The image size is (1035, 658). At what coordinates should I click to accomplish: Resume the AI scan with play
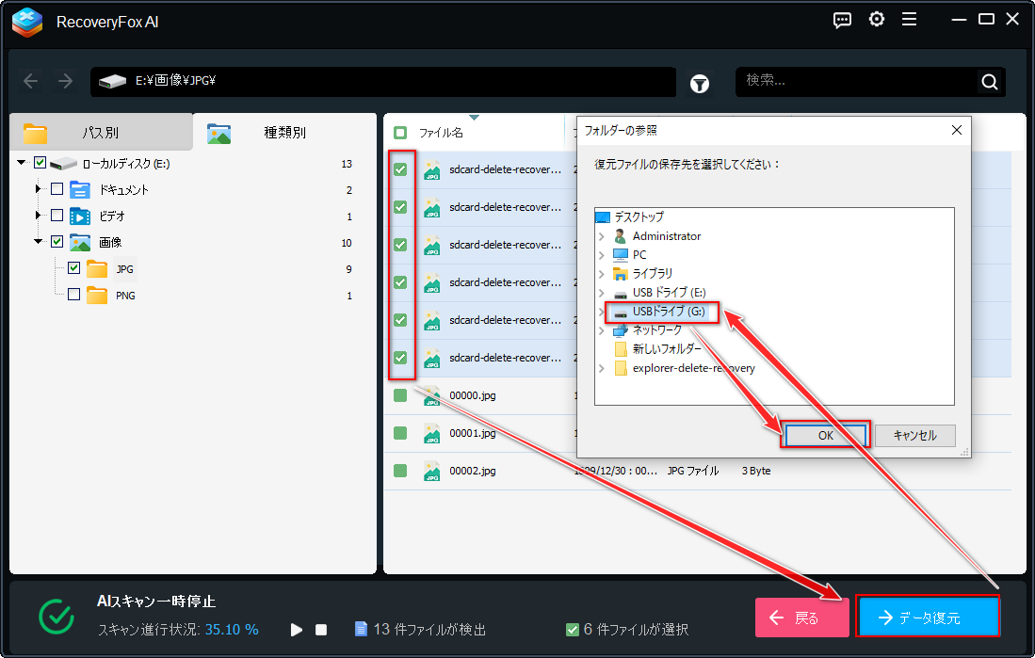(297, 630)
